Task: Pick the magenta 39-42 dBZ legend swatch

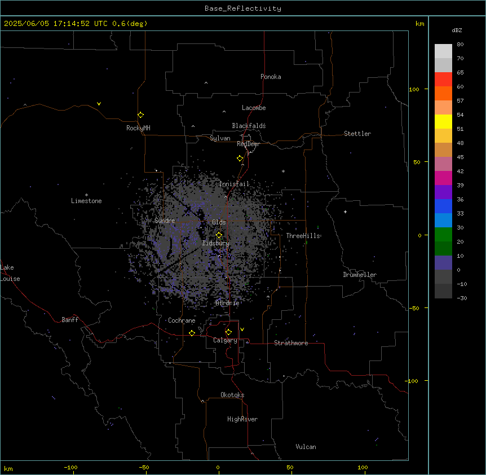Action: (x=443, y=178)
